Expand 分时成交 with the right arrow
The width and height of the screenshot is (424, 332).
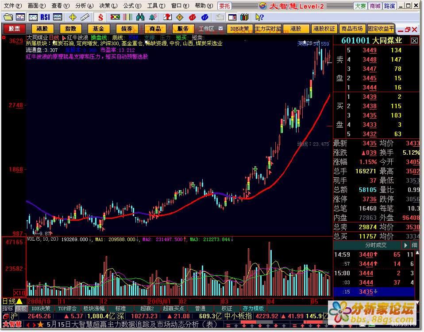[x=405, y=245]
